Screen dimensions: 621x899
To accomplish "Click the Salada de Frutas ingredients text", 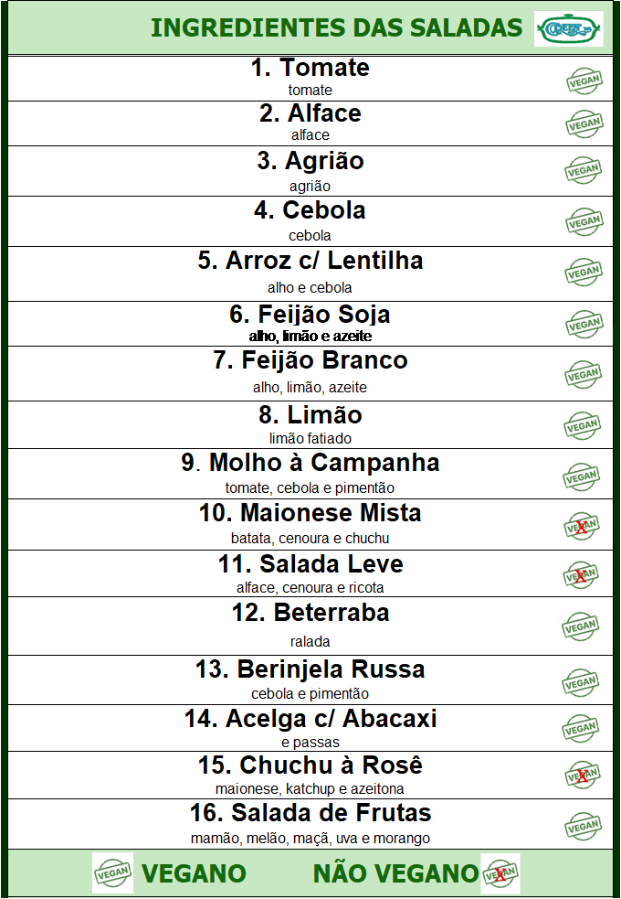I will tap(310, 838).
